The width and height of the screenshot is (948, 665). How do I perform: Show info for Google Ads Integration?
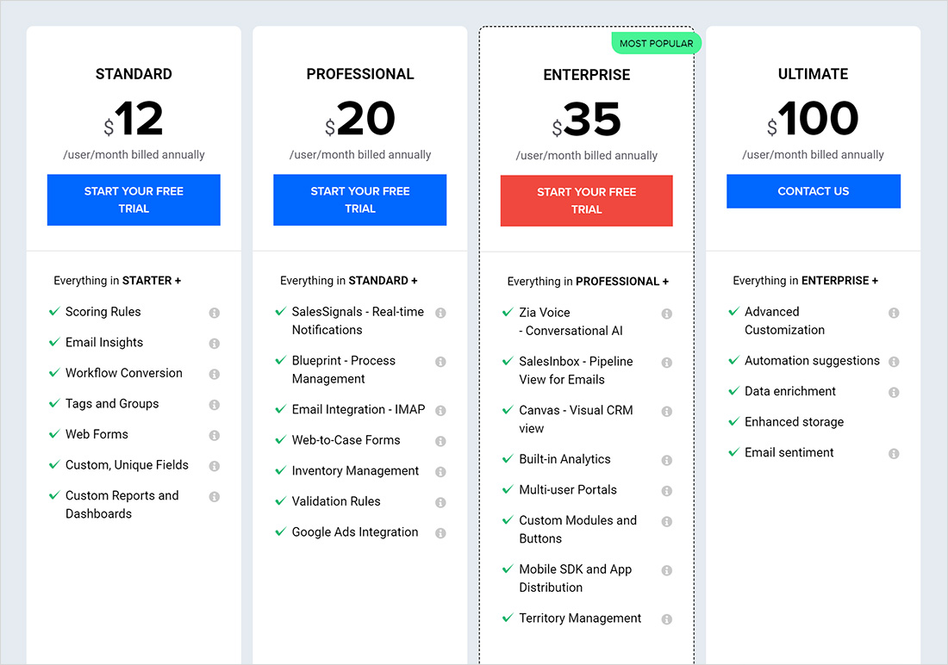pyautogui.click(x=440, y=533)
